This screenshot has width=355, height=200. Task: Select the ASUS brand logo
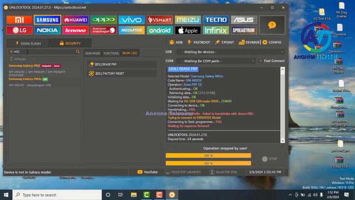(244, 20)
